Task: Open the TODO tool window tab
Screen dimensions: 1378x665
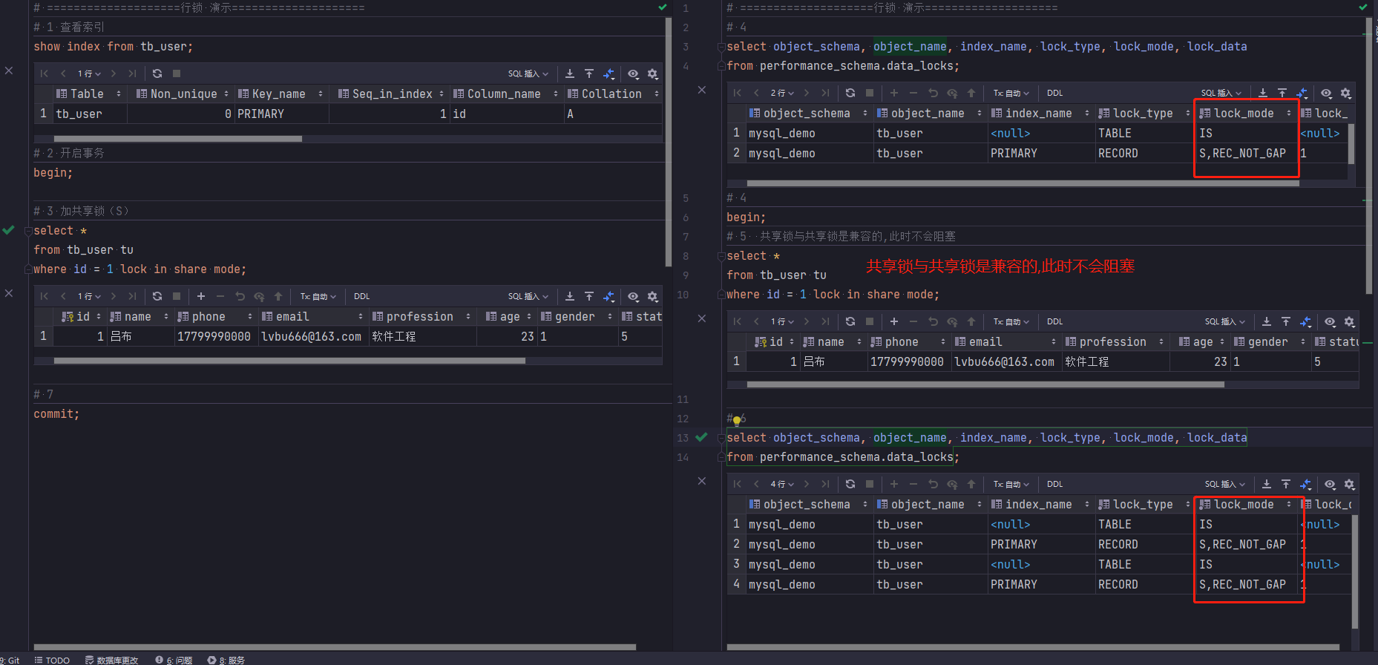Action: 52,660
